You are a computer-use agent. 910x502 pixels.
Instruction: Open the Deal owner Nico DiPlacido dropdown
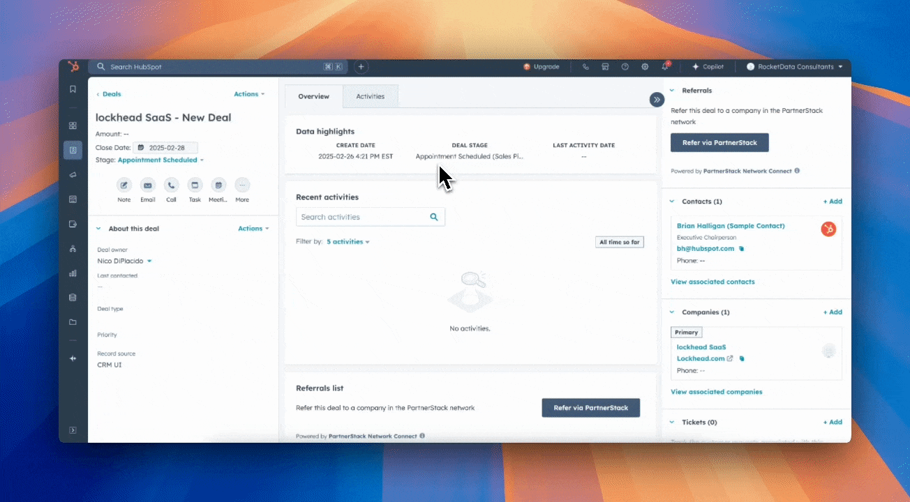(124, 261)
